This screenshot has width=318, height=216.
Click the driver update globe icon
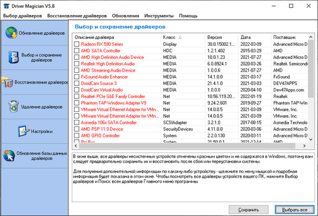pyautogui.click(x=10, y=33)
